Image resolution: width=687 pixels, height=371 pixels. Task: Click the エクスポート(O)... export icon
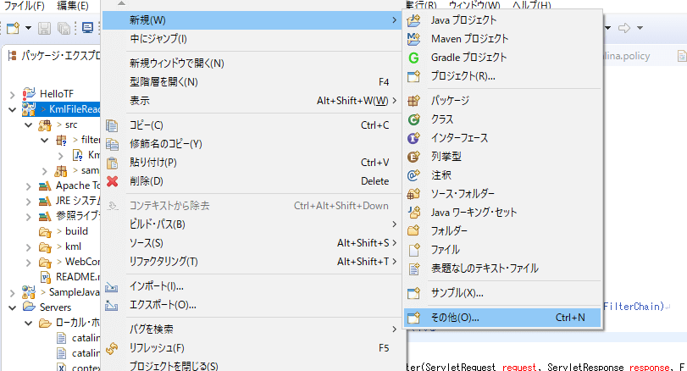(x=112, y=305)
